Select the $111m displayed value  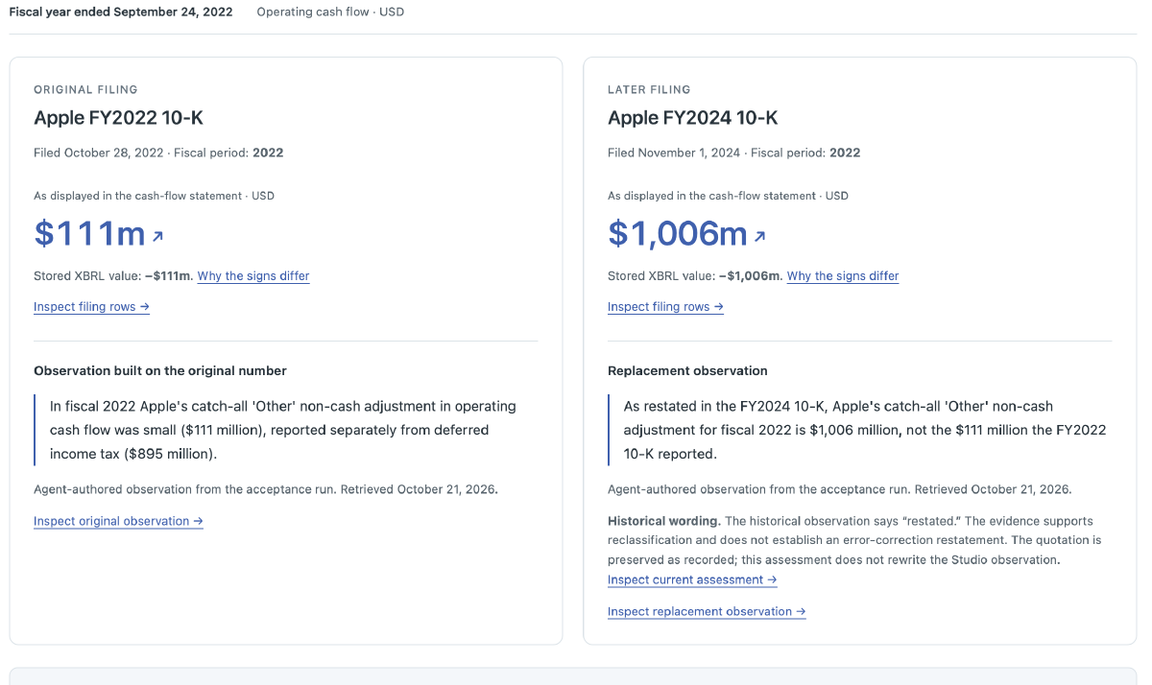[89, 233]
